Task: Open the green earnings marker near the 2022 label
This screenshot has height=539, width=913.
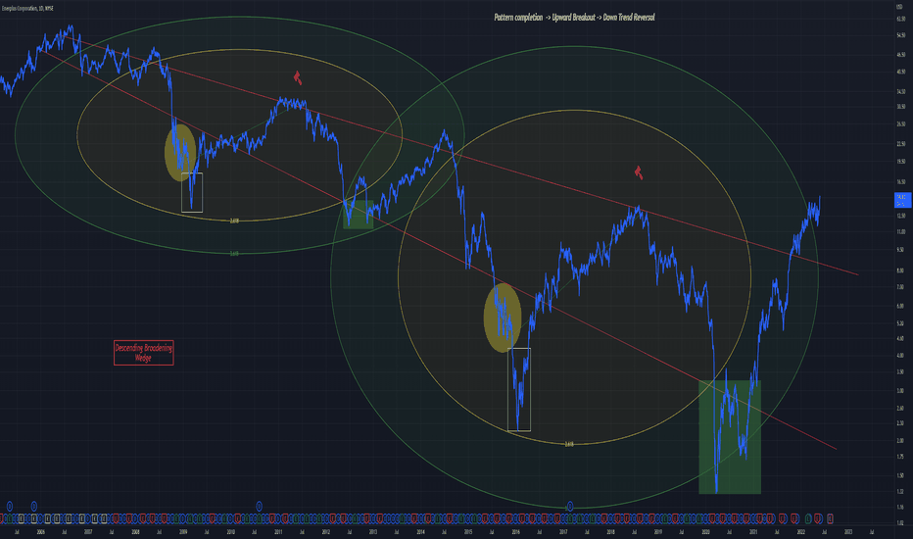Action: click(x=808, y=518)
